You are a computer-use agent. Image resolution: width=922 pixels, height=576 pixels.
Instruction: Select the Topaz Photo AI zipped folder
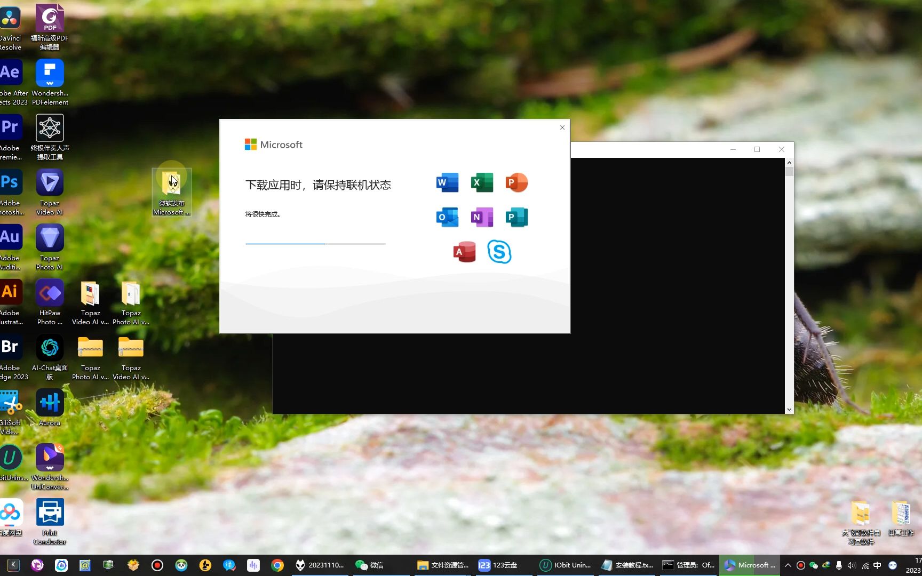point(90,357)
